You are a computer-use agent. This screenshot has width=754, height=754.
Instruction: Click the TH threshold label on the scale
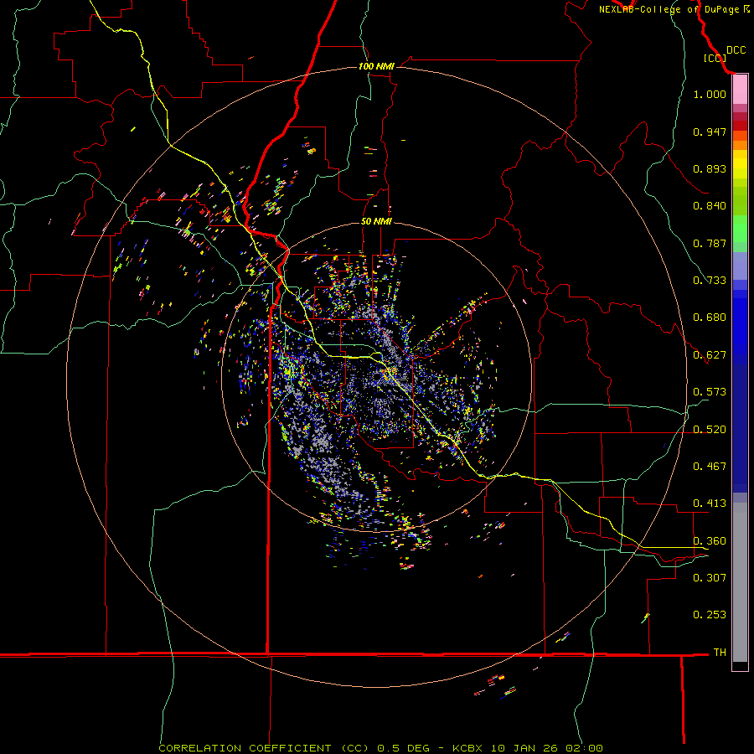click(x=720, y=653)
